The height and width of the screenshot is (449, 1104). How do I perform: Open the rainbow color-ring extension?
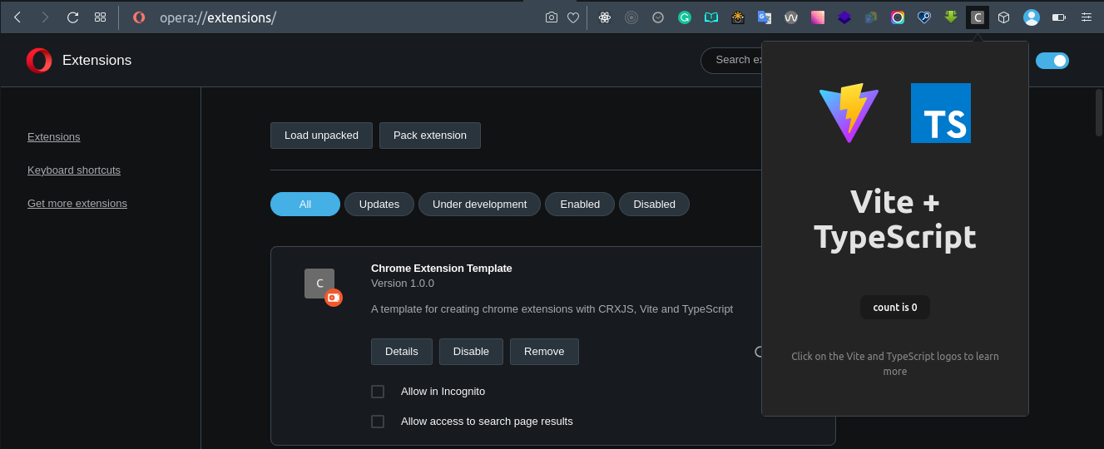pos(898,17)
